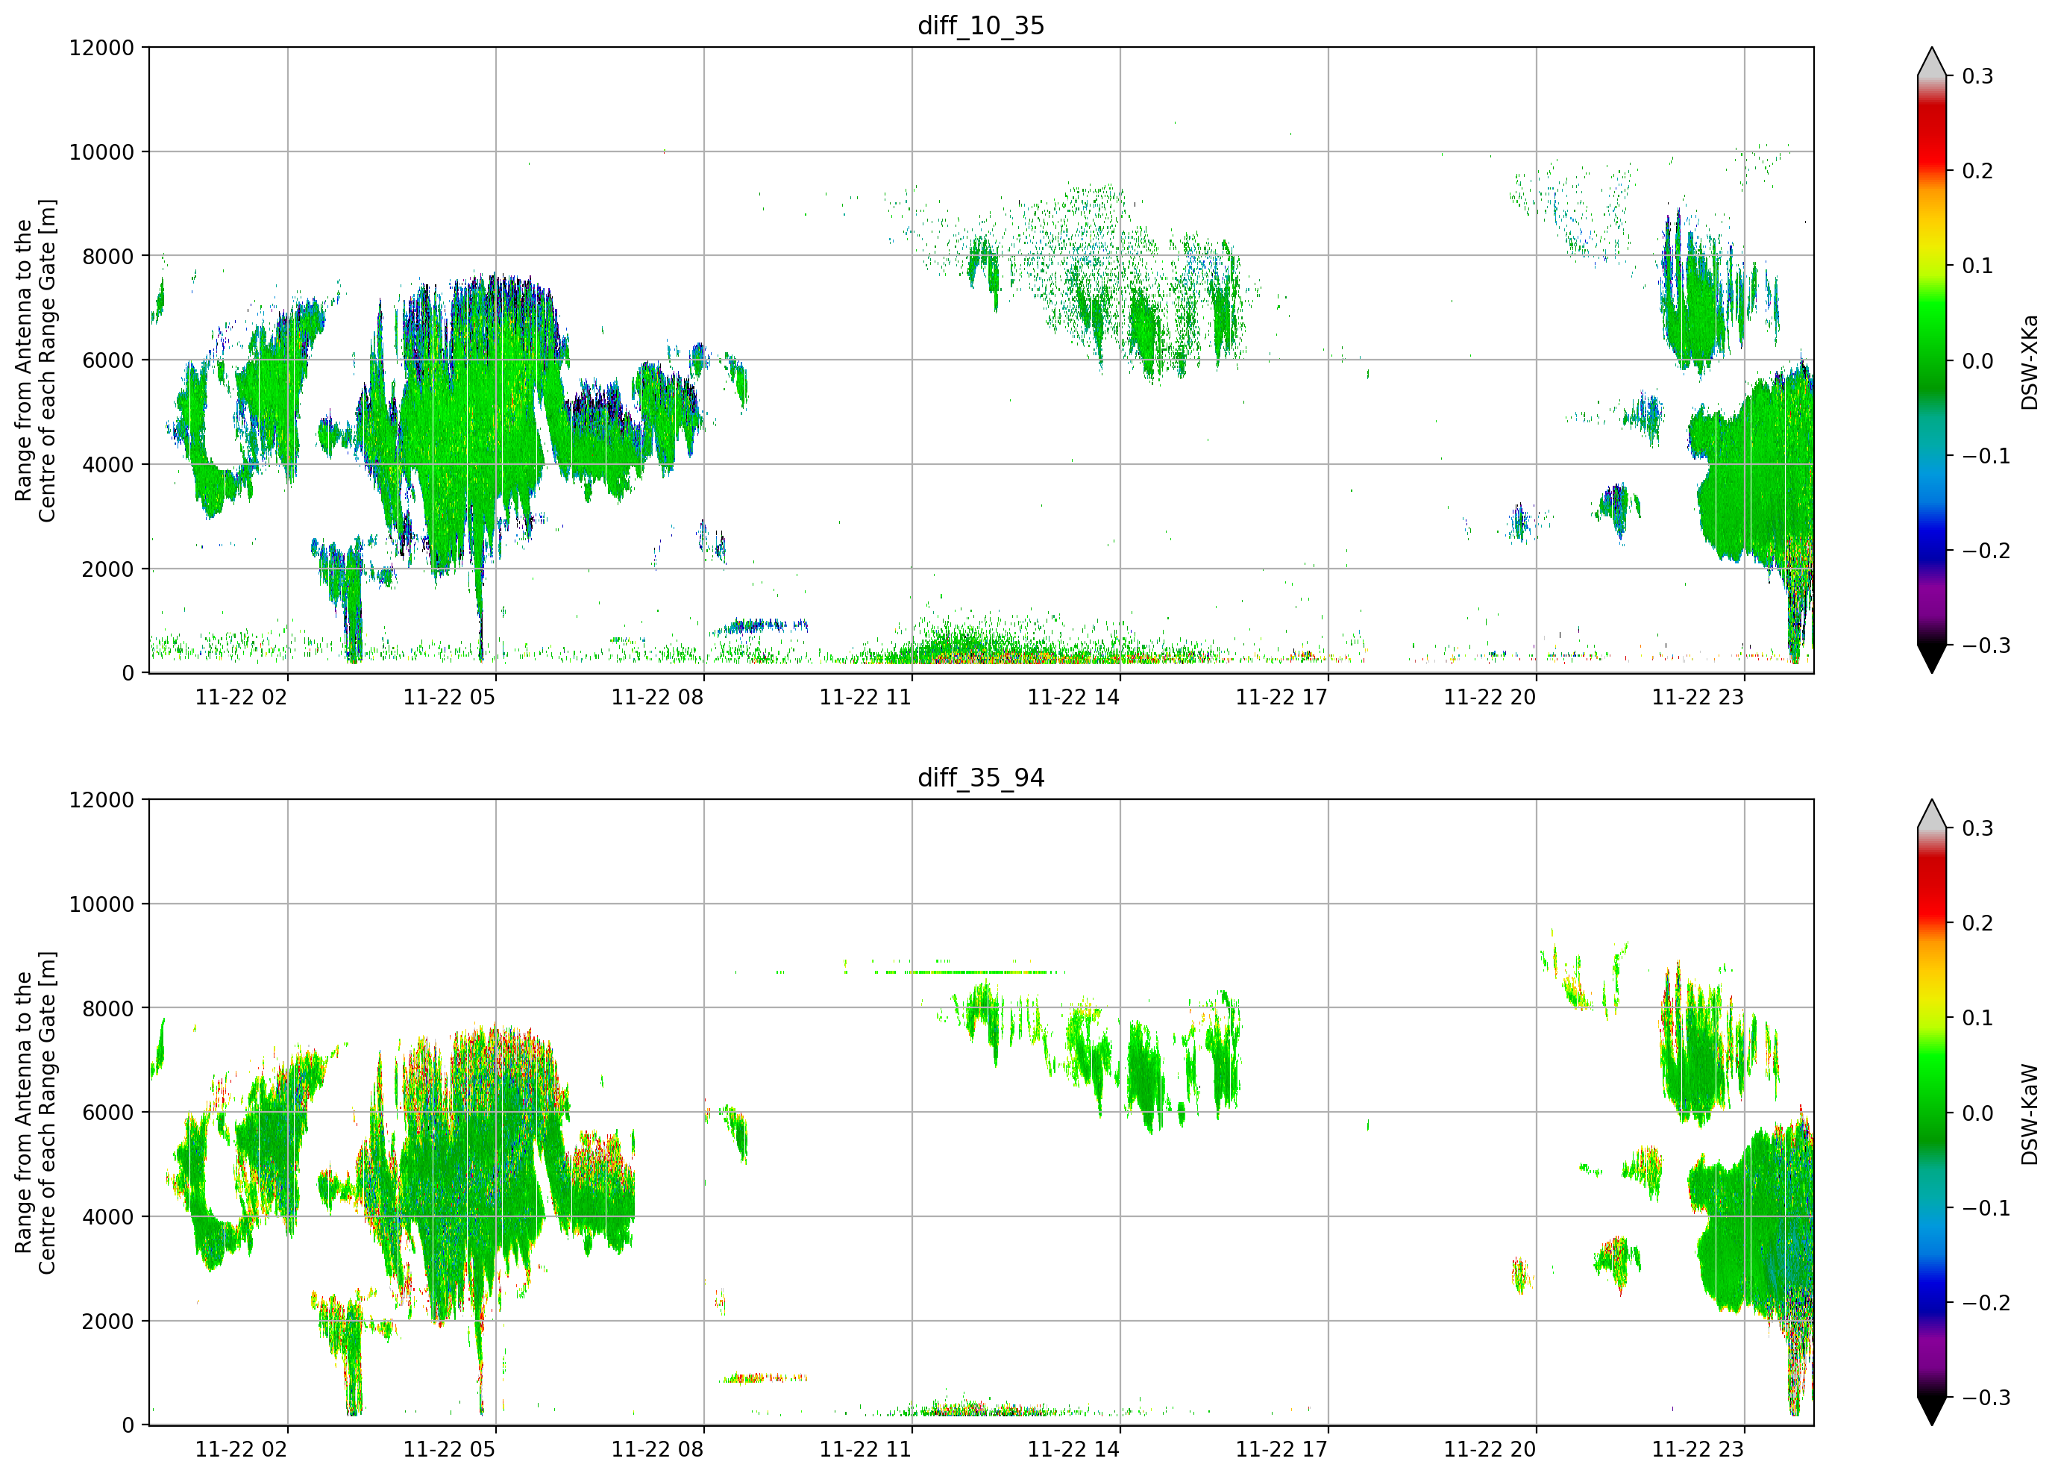Image resolution: width=2055 pixels, height=1476 pixels.
Task: Click the 0.0 tick on the DSW-XKa colorbar
Action: [1978, 361]
